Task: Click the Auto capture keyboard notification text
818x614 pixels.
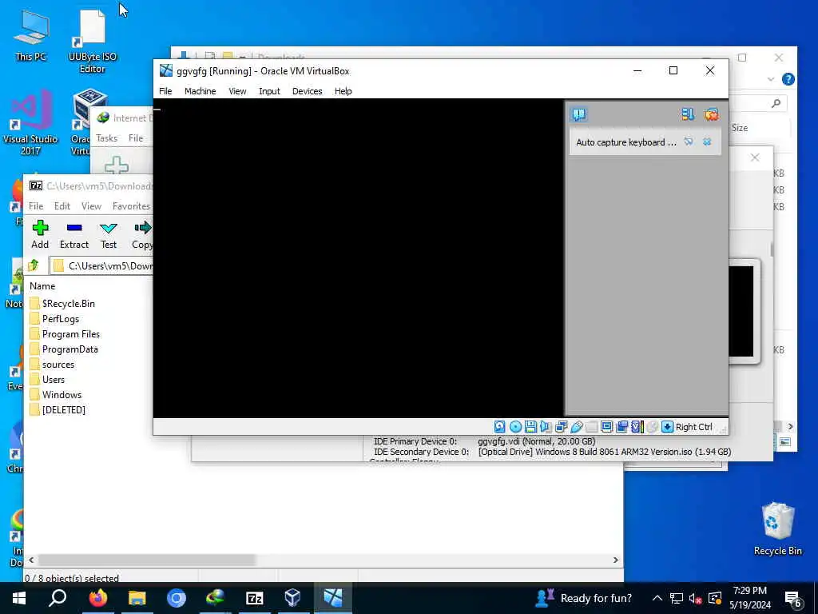Action: [626, 142]
